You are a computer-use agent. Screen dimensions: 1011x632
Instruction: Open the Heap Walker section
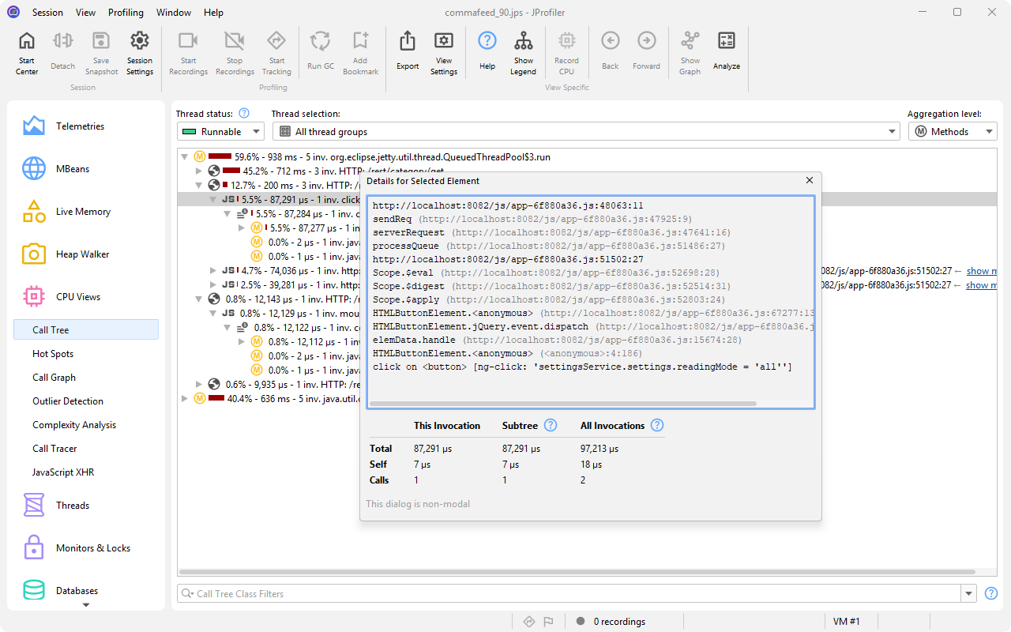tap(83, 254)
